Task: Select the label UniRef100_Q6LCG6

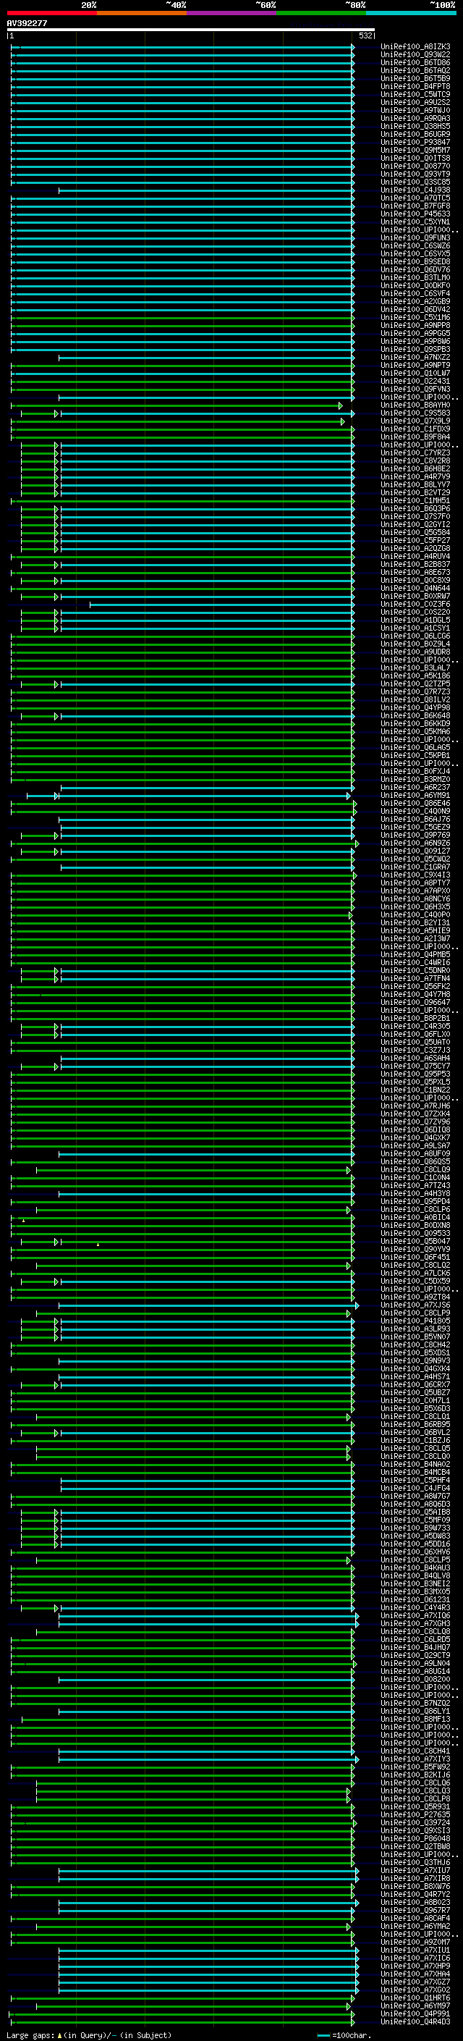Action: 415,636
